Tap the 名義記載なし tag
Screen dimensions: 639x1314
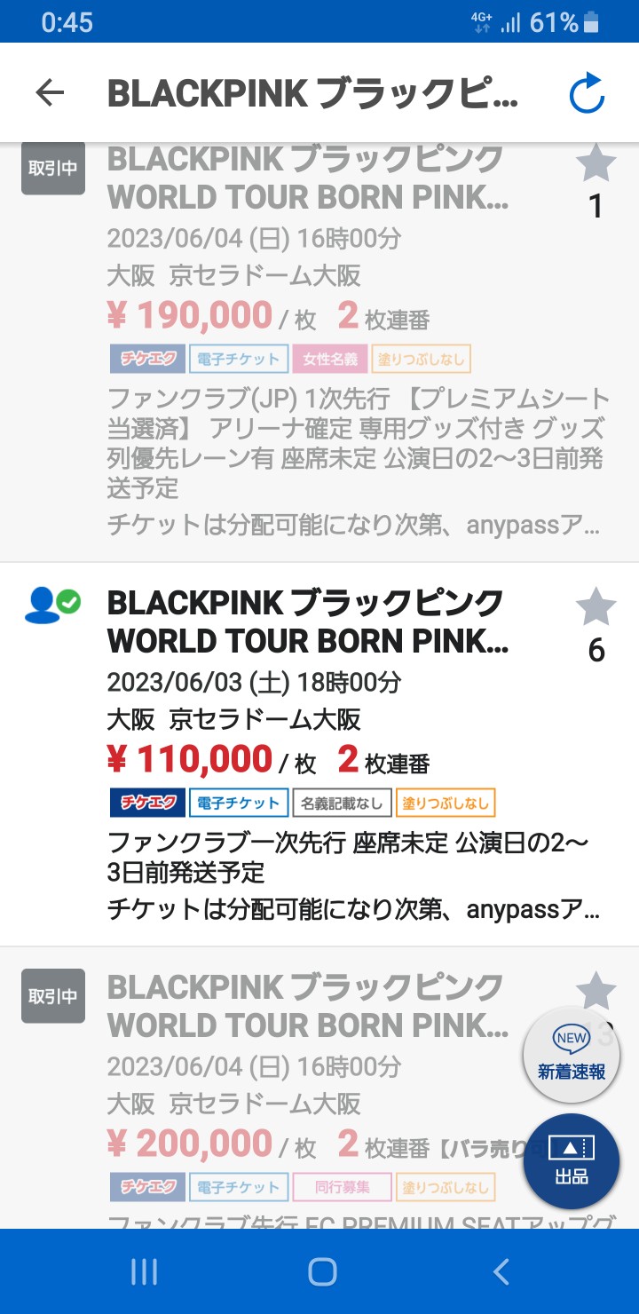click(342, 803)
